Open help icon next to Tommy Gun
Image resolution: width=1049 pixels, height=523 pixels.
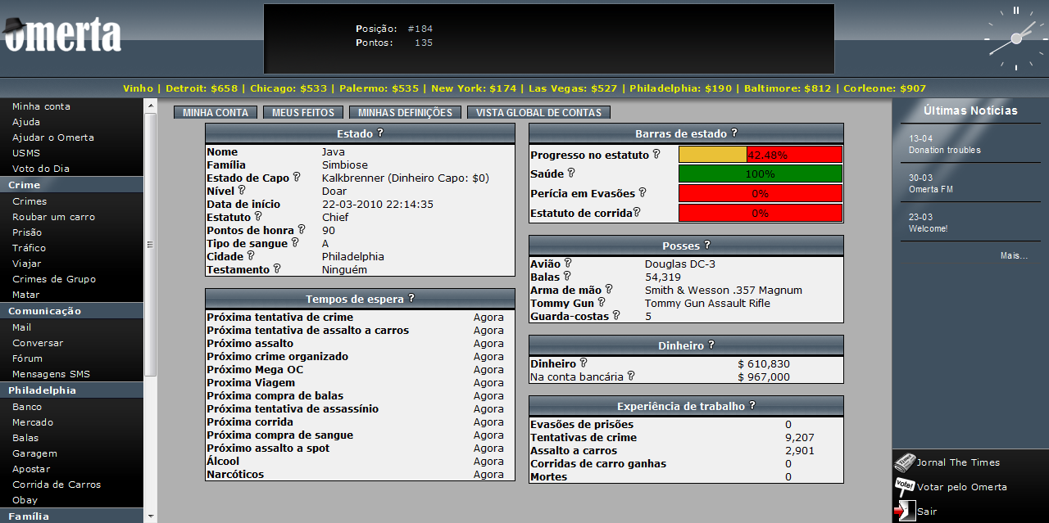pyautogui.click(x=601, y=303)
